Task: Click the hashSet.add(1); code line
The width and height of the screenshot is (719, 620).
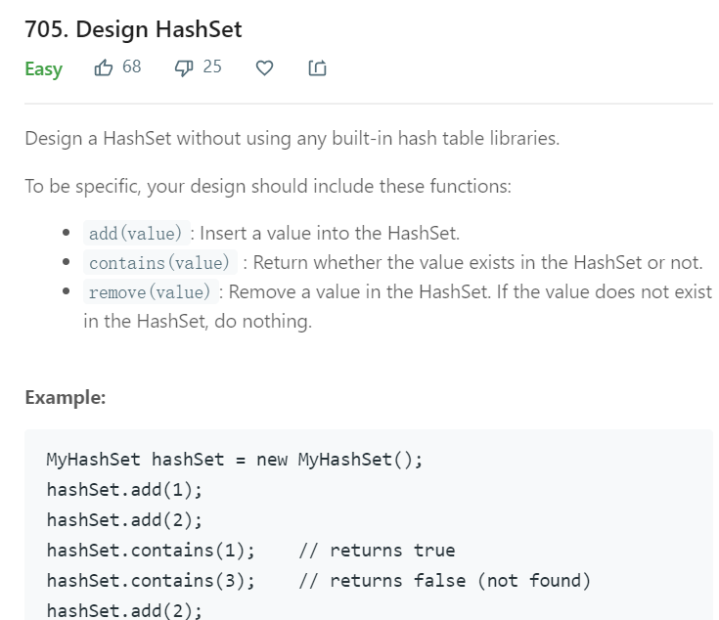Action: pos(124,490)
